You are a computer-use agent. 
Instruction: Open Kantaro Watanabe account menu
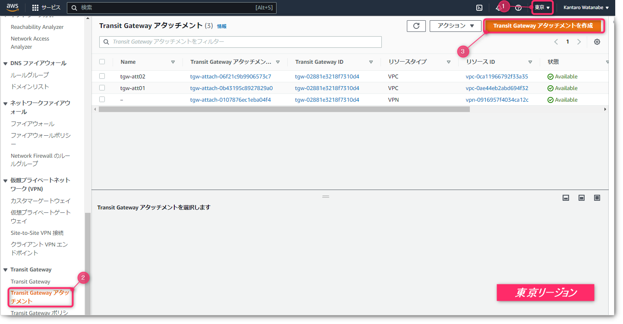pos(586,8)
